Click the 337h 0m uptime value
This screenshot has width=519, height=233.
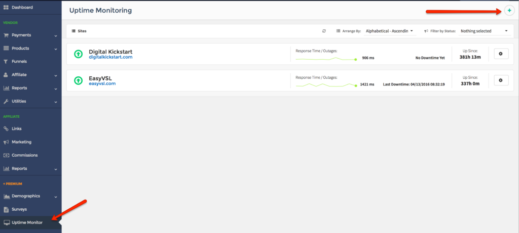470,83
